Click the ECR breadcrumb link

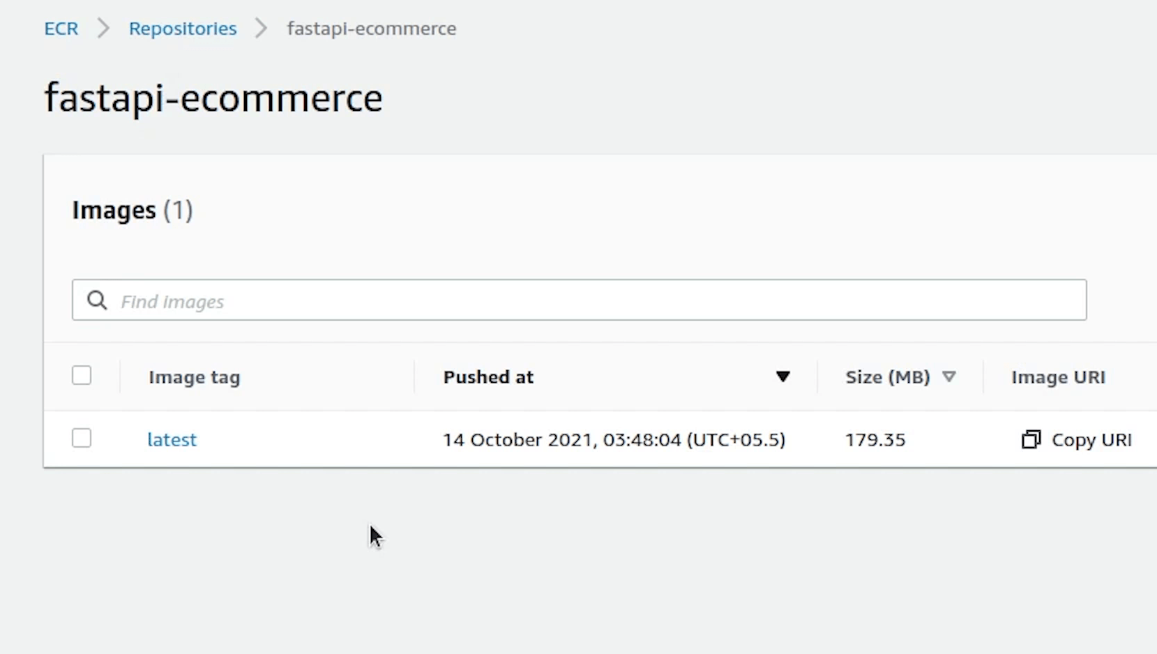click(x=61, y=29)
